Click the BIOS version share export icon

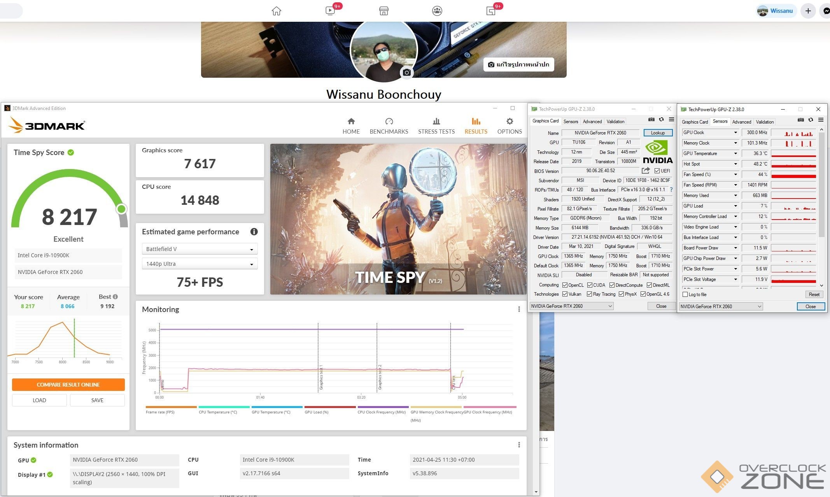click(x=646, y=171)
